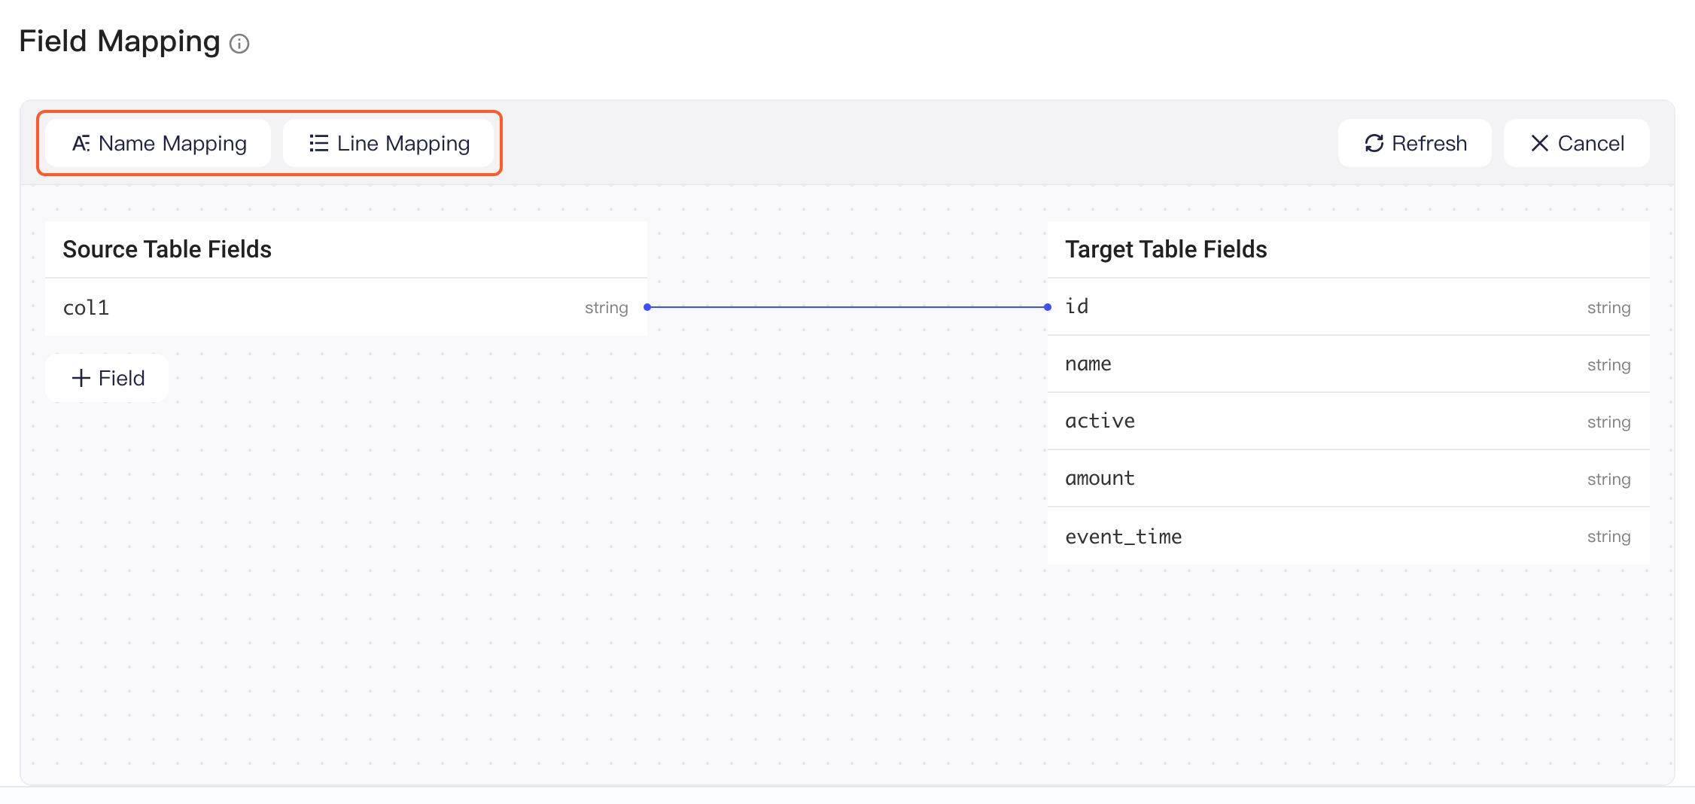
Task: Click the connector dot on id field
Action: pyautogui.click(x=1048, y=307)
